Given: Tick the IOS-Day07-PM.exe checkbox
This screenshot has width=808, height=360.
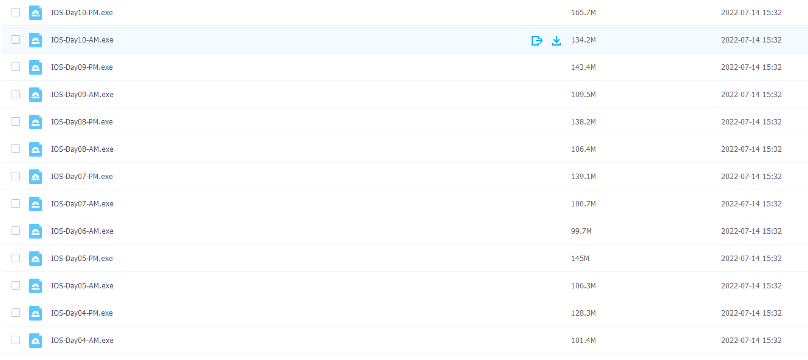Looking at the screenshot, I should 16,176.
